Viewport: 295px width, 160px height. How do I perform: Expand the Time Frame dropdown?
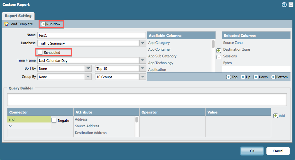pos(143,60)
